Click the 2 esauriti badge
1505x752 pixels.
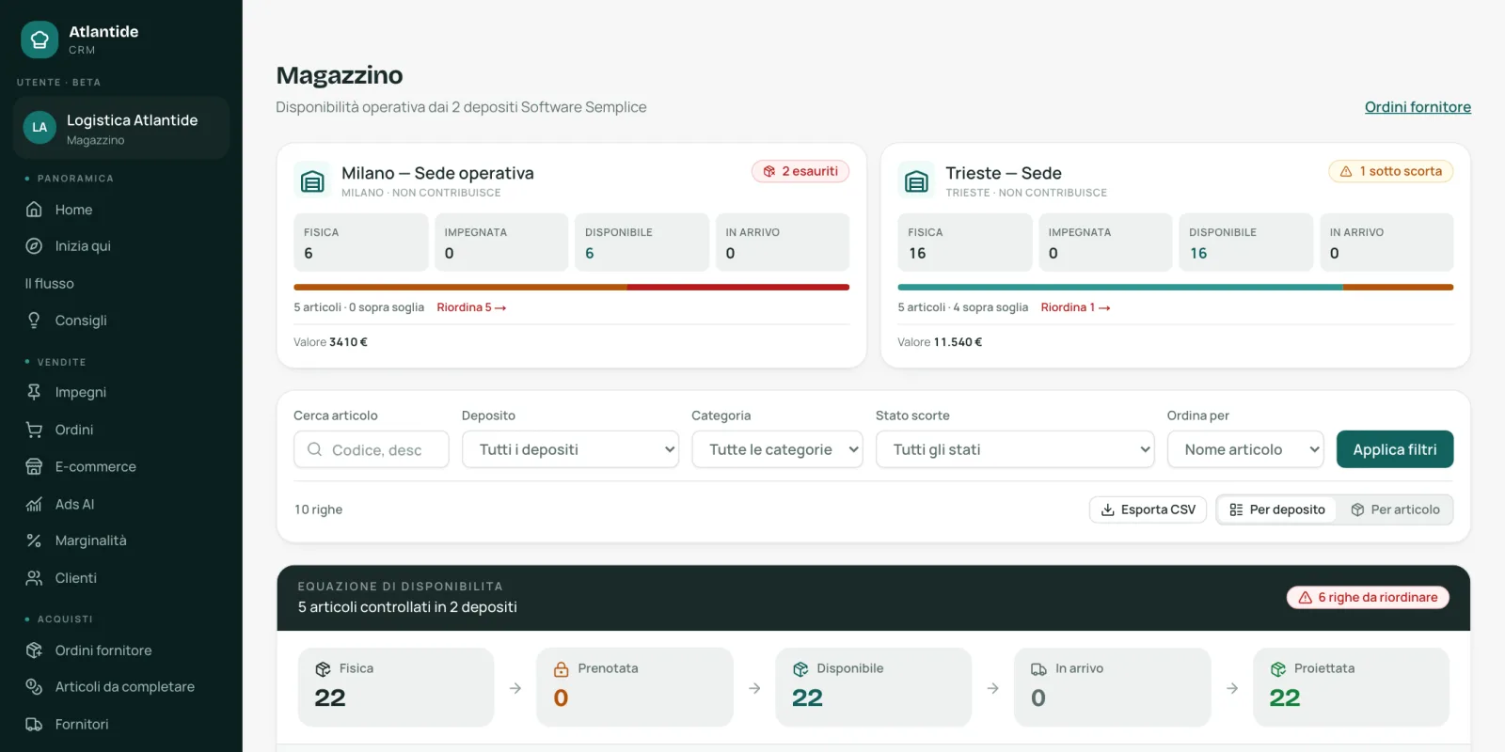click(800, 171)
